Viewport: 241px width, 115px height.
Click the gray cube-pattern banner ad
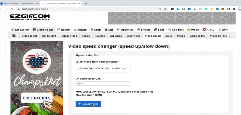pyautogui.click(x=172, y=18)
